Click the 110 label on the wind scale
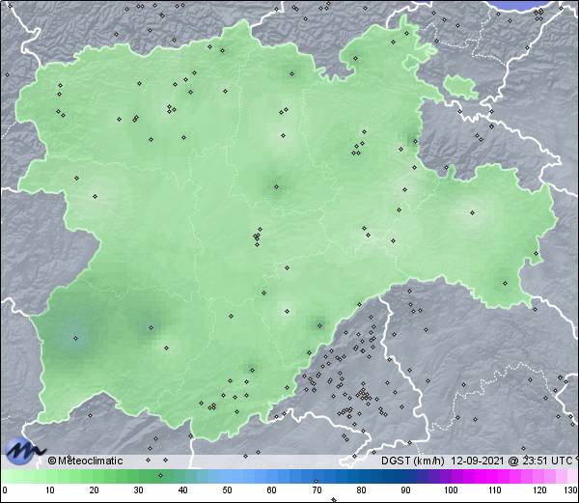Screen dimensions: 579x503 click(495, 490)
